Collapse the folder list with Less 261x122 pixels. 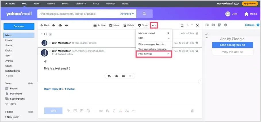[x=9, y=76]
